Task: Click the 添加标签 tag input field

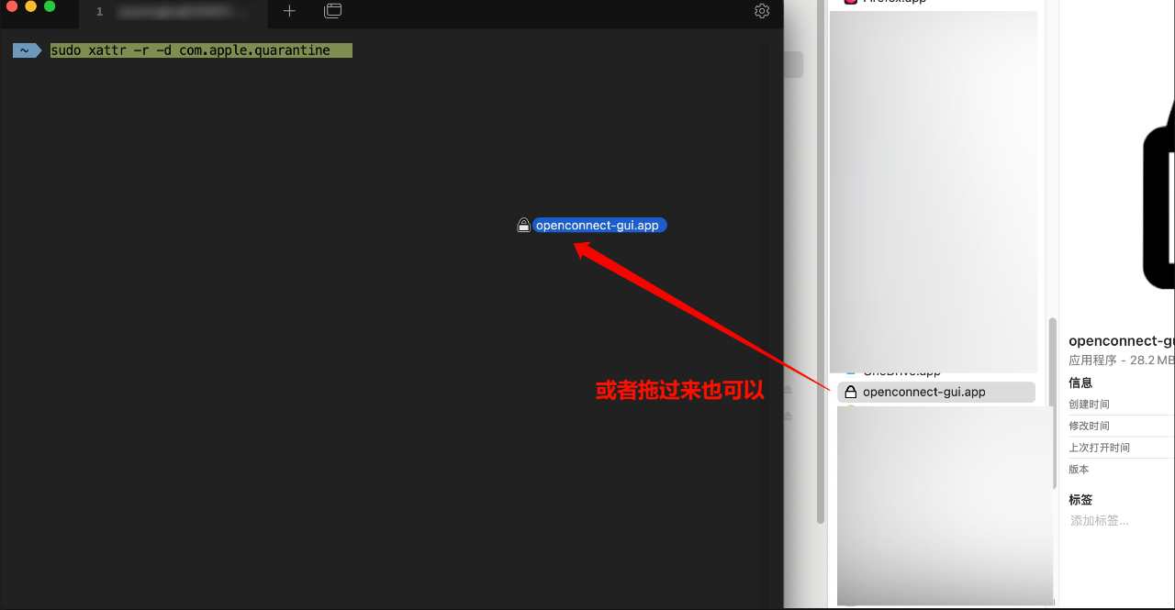Action: point(1100,520)
